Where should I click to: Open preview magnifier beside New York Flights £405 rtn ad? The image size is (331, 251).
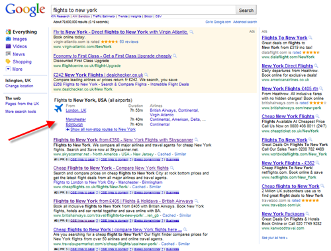321,89
